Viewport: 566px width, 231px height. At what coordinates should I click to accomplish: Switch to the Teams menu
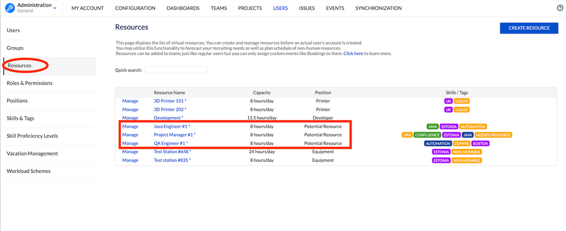pos(219,8)
